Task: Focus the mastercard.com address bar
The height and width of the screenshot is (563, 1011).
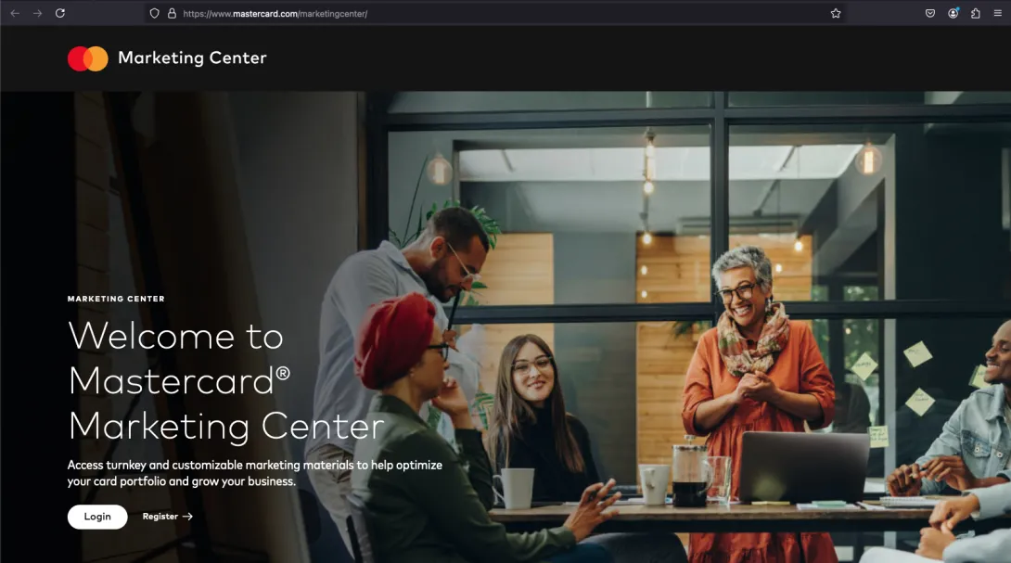Action: click(490, 14)
